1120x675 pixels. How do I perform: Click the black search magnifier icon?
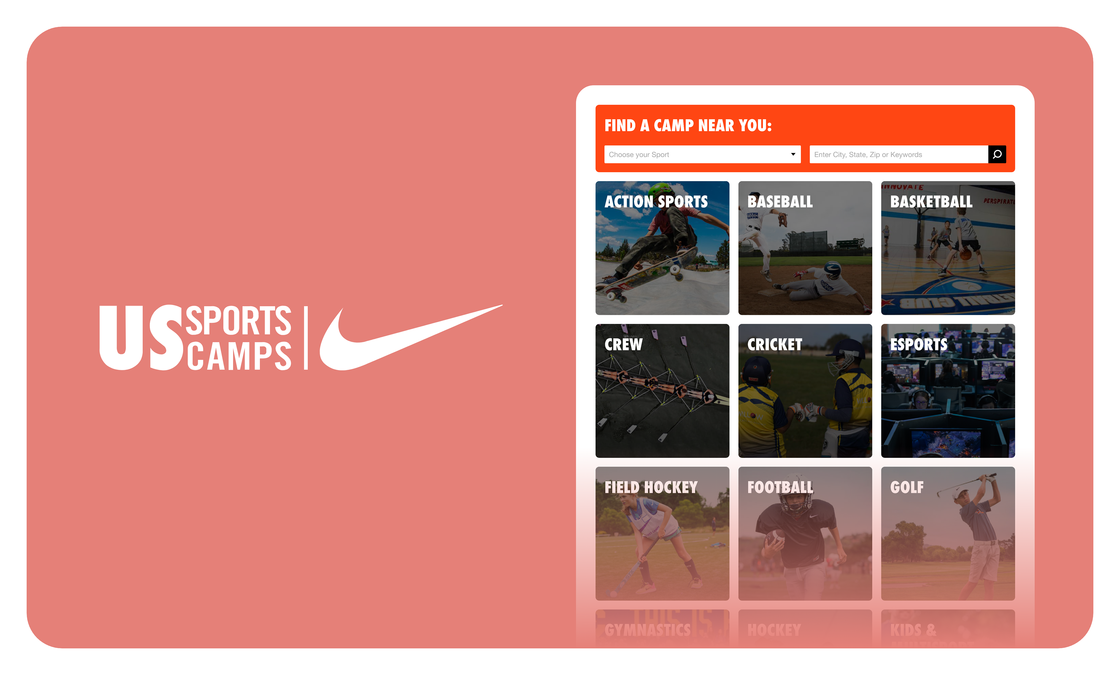997,154
